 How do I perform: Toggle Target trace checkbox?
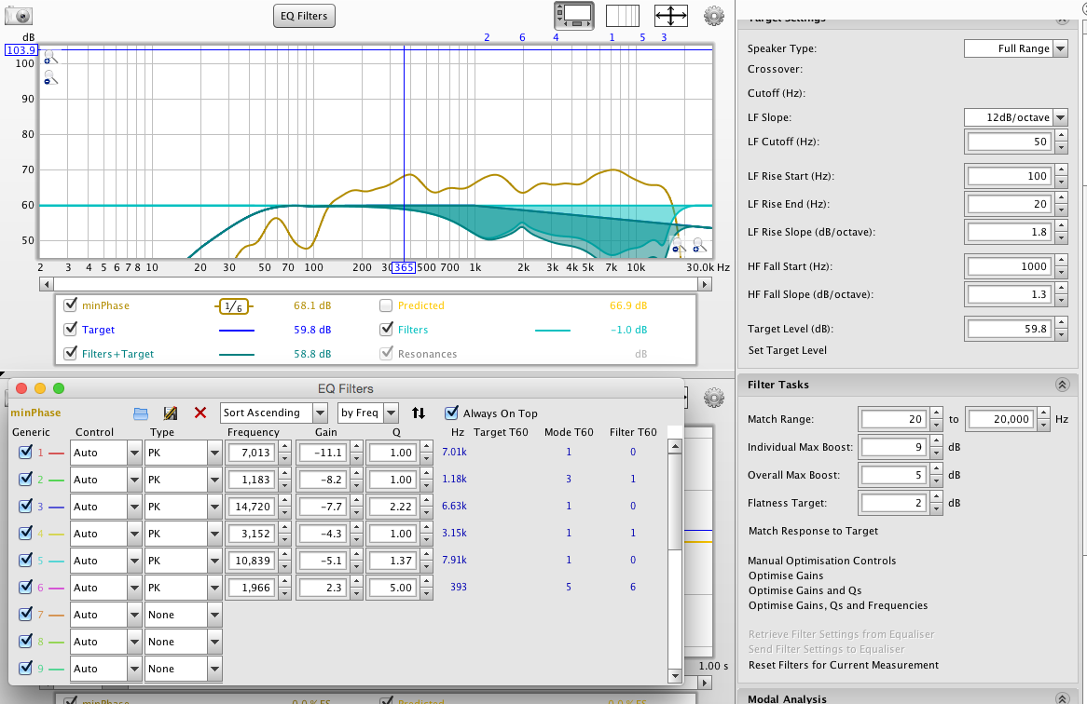pos(70,329)
